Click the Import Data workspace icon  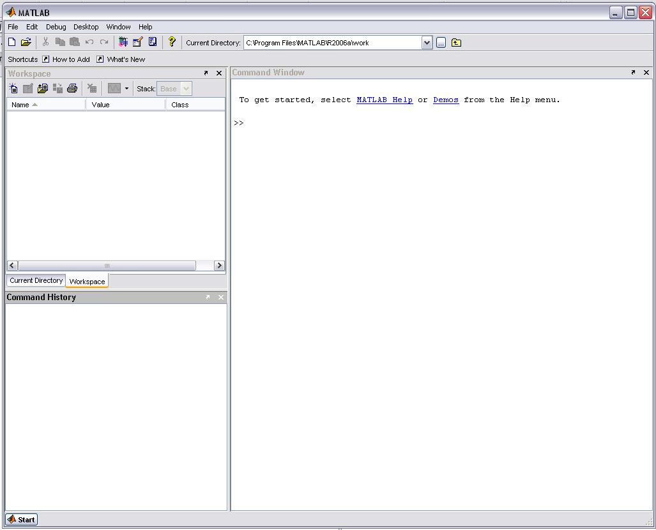click(x=43, y=88)
